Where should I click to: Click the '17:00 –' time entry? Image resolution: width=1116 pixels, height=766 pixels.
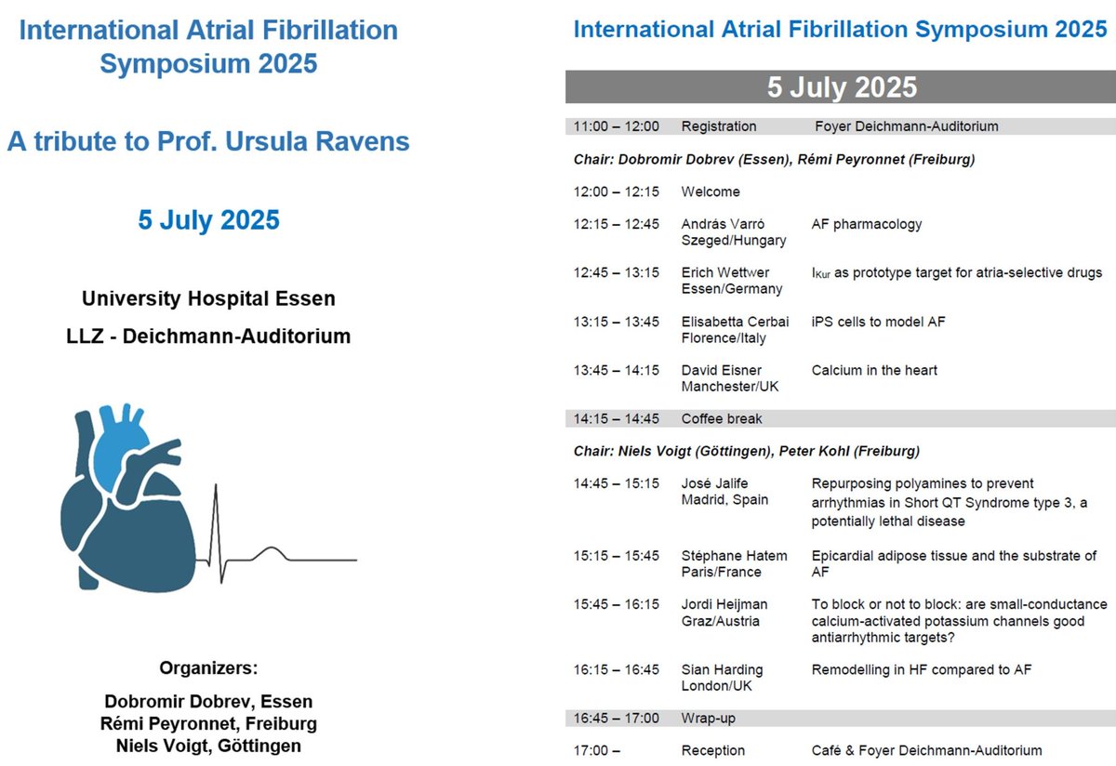click(x=598, y=750)
